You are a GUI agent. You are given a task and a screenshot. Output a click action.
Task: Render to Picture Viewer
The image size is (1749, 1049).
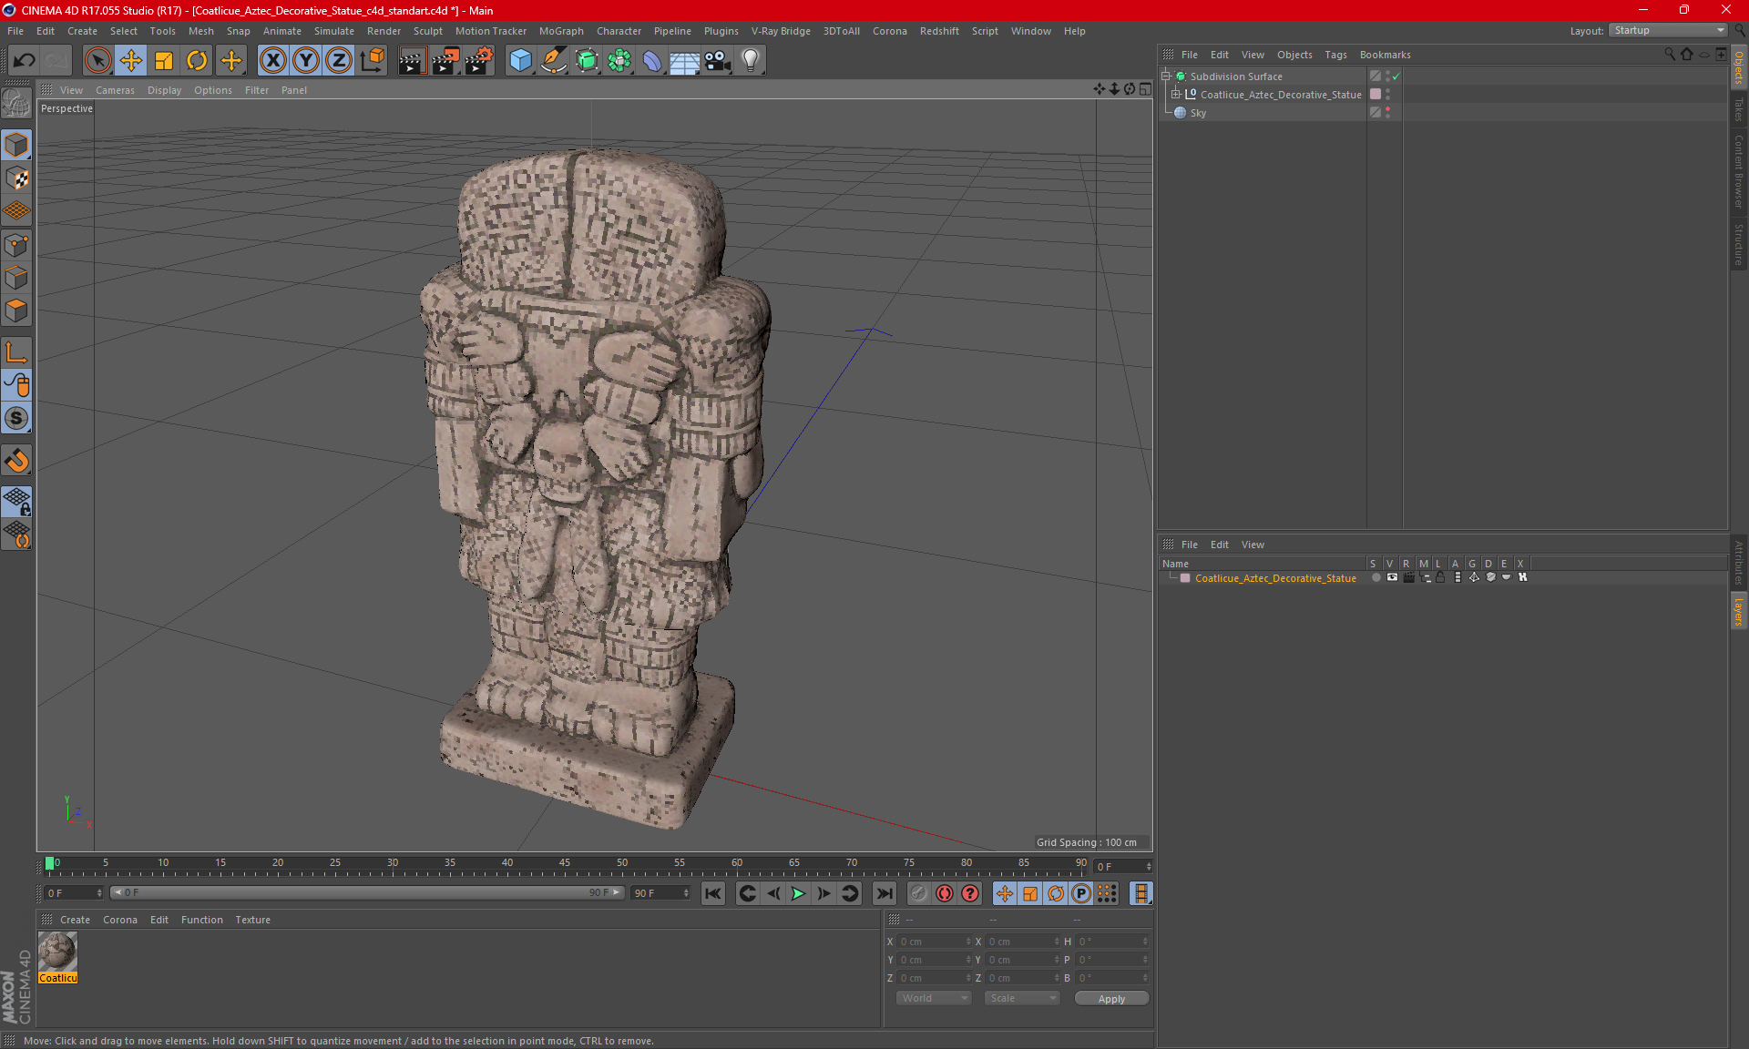445,60
